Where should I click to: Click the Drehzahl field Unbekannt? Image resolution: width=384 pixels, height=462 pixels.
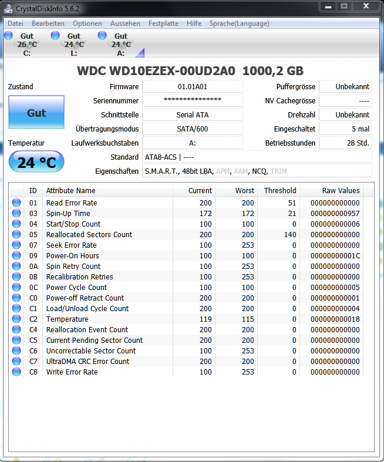click(345, 114)
